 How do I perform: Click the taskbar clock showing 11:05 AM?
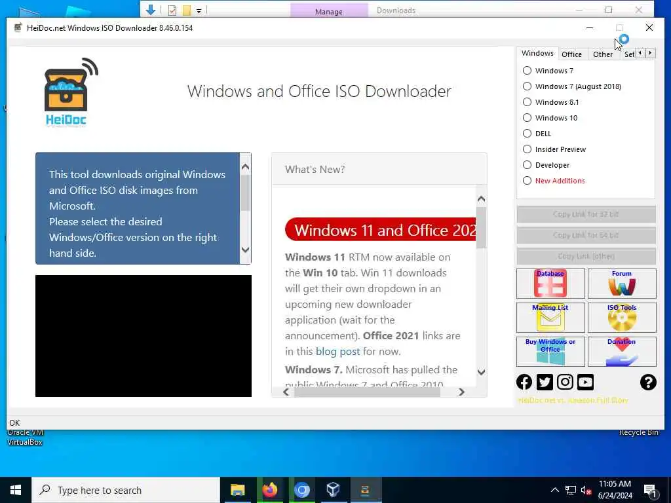(x=615, y=490)
